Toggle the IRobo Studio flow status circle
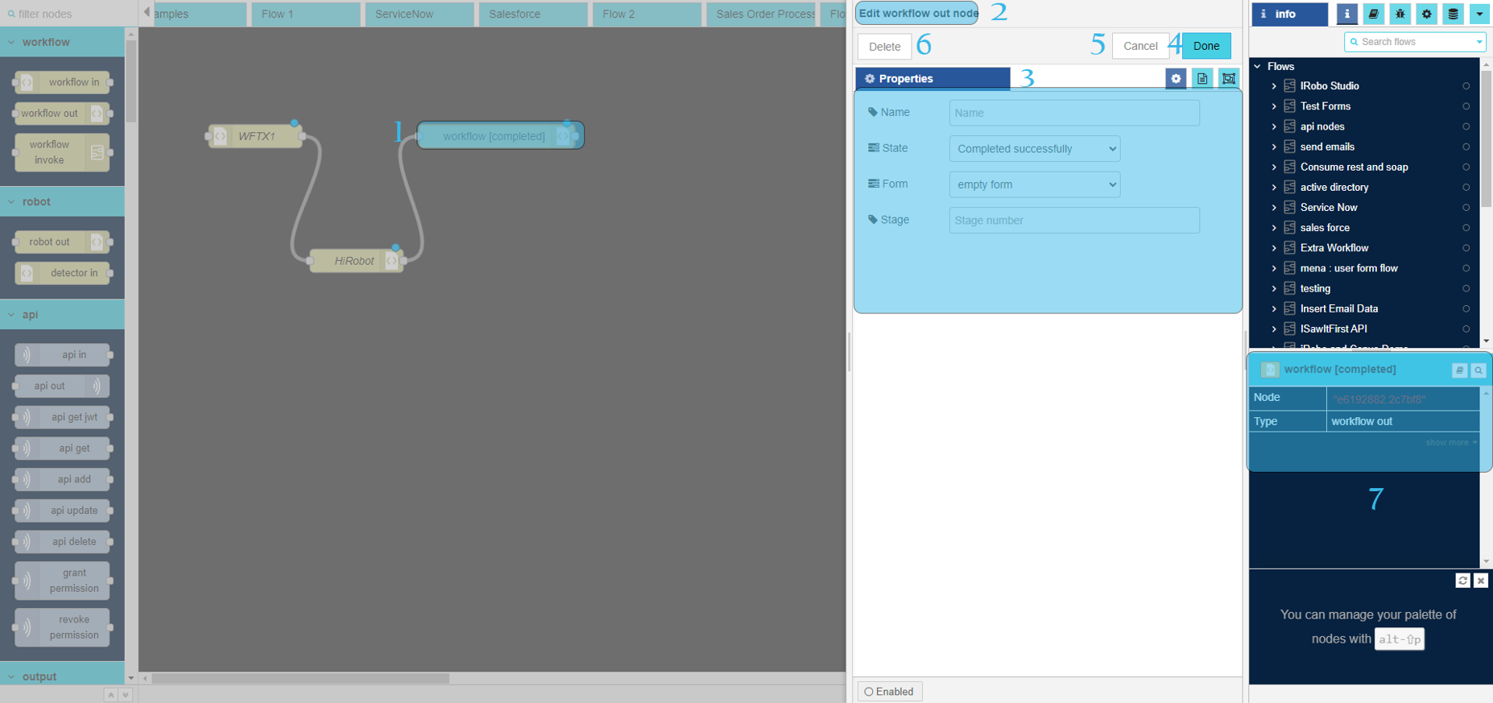Image resolution: width=1493 pixels, height=703 pixels. [x=1466, y=86]
